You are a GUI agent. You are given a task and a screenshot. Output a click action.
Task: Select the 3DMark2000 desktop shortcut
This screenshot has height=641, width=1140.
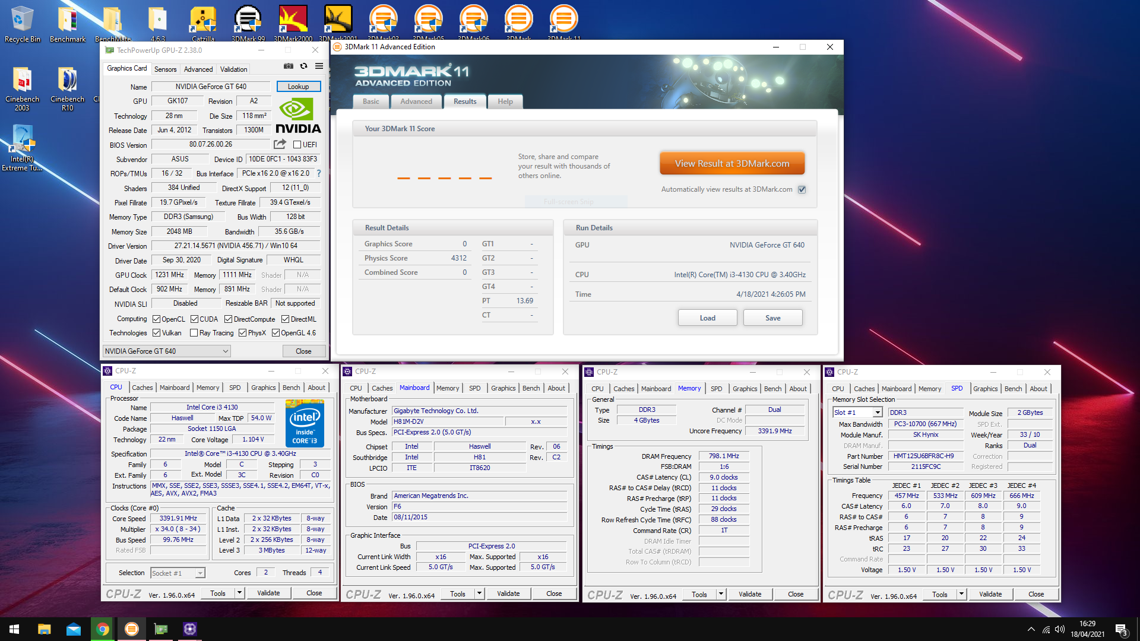point(293,24)
